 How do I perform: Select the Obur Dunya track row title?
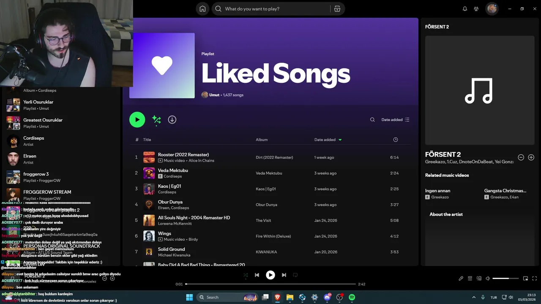pyautogui.click(x=170, y=202)
